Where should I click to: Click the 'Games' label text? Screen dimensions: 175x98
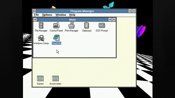coord(40,84)
